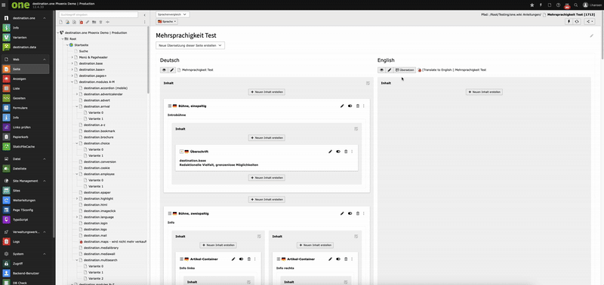Collapse the destination.modules A-M tree node
The width and height of the screenshot is (604, 285).
pyautogui.click(x=72, y=82)
